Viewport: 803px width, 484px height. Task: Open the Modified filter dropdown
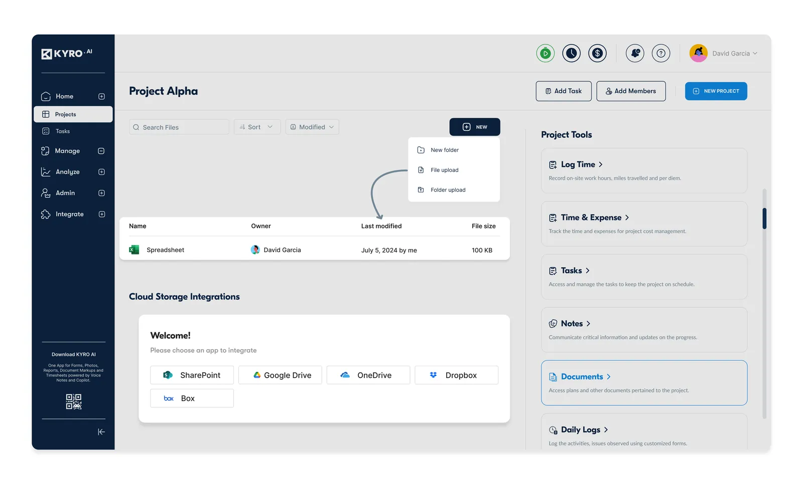click(x=312, y=127)
